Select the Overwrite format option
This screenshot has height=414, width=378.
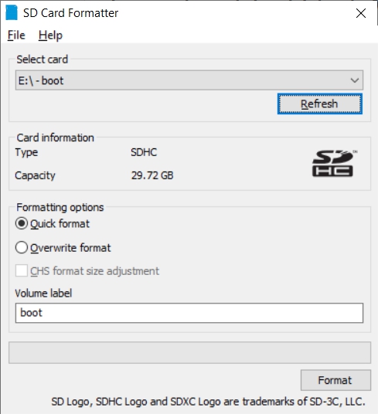pyautogui.click(x=21, y=248)
